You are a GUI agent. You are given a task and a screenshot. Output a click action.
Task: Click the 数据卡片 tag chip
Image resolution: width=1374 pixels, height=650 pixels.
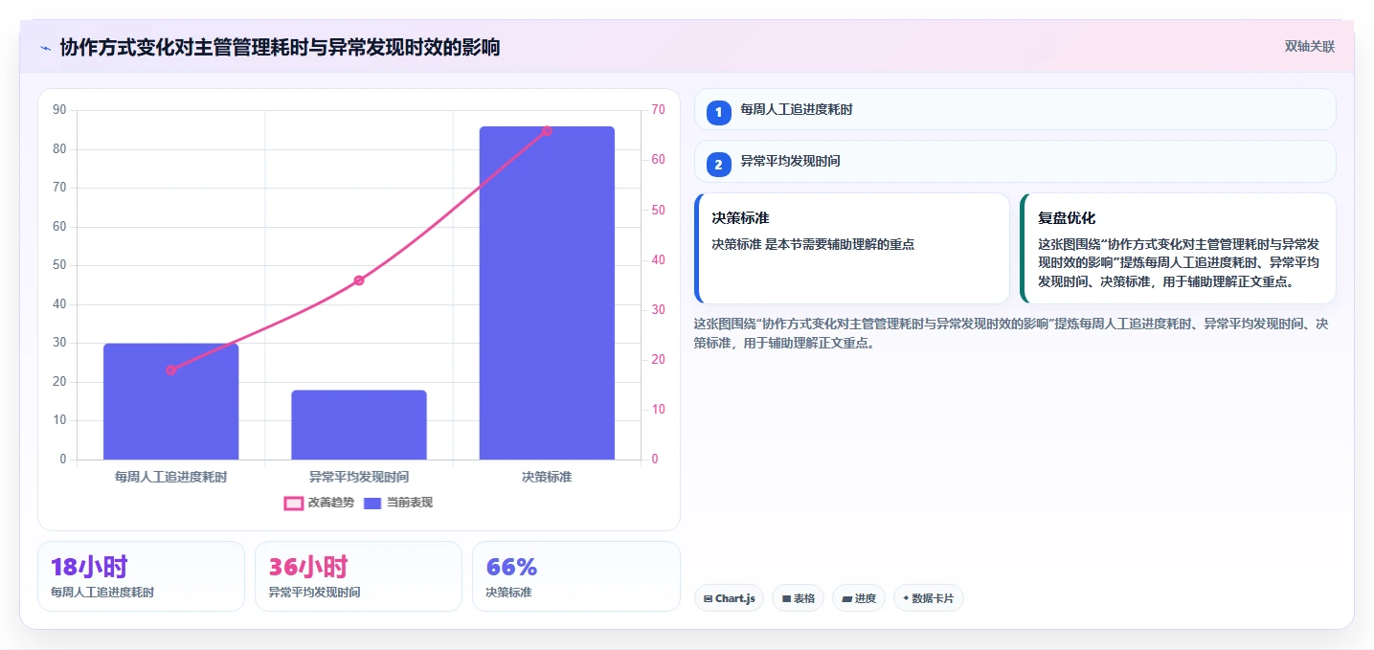(928, 598)
